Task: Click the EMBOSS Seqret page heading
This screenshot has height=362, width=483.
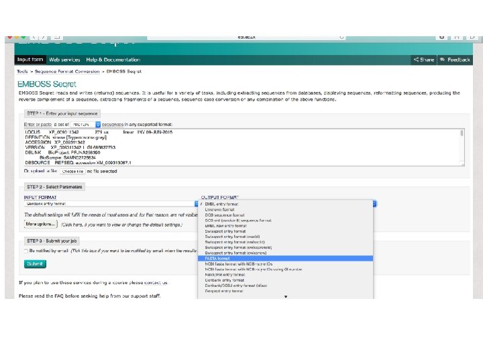Action: pos(47,84)
